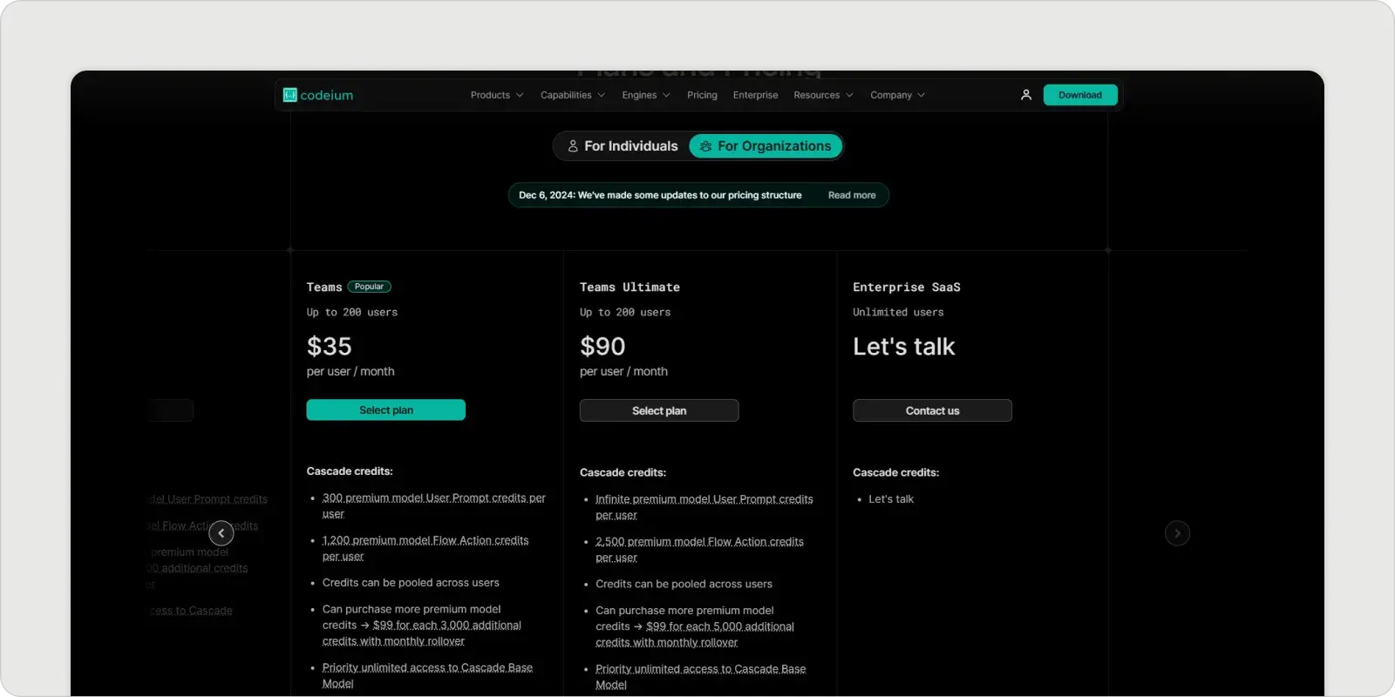Image resolution: width=1395 pixels, height=697 pixels.
Task: Expand the Engines dropdown menu
Action: click(645, 95)
